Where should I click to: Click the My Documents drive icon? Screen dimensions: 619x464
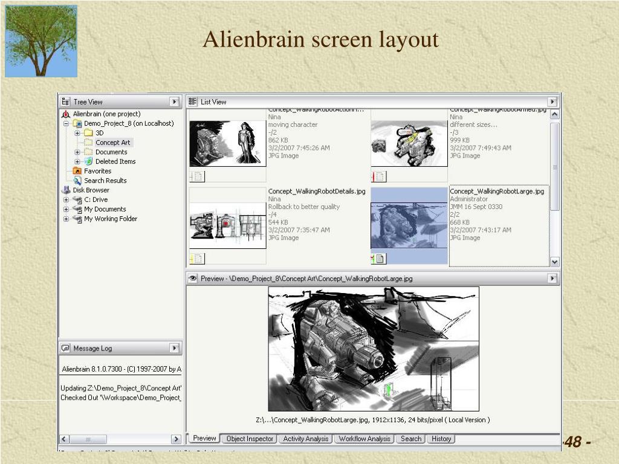coord(77,209)
